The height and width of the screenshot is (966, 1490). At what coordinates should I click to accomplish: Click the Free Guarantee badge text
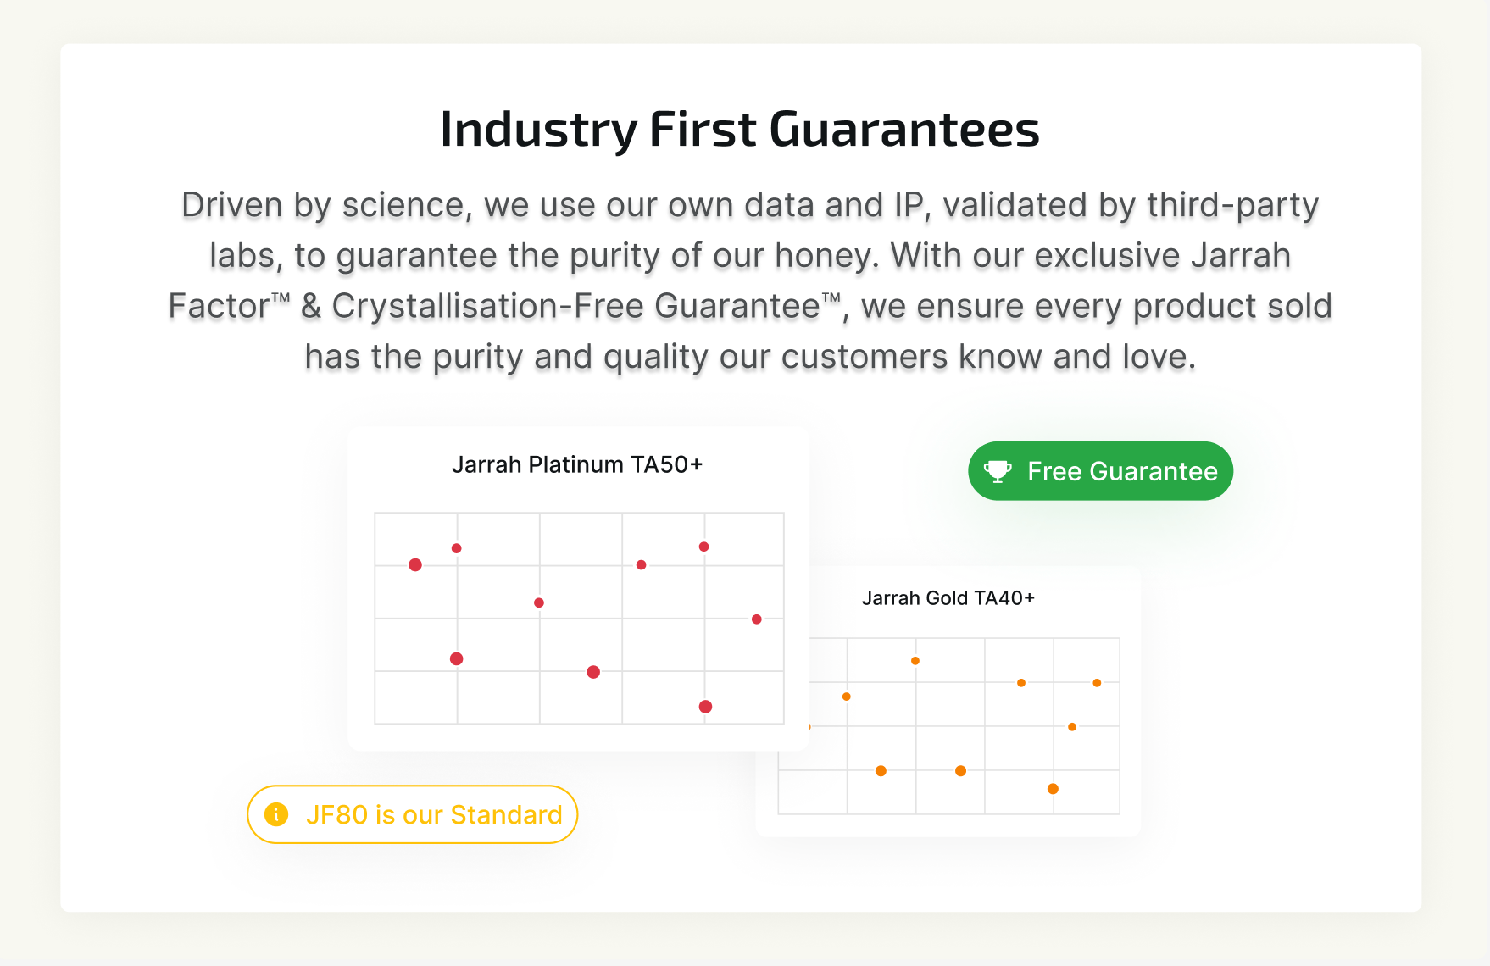coord(1122,471)
